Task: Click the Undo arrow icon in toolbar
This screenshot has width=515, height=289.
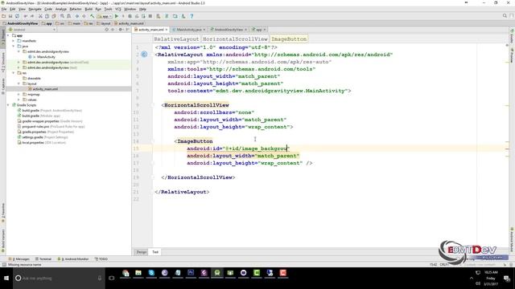Action: click(x=25, y=16)
